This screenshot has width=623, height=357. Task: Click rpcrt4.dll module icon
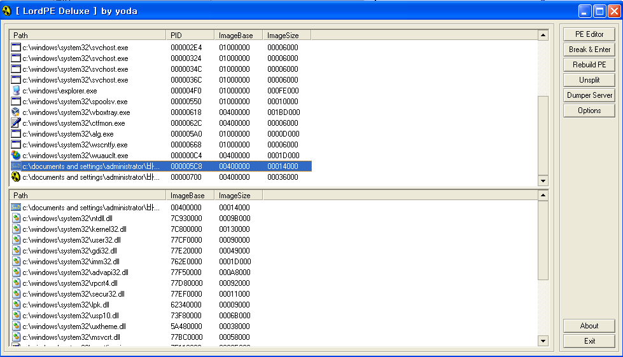16,283
